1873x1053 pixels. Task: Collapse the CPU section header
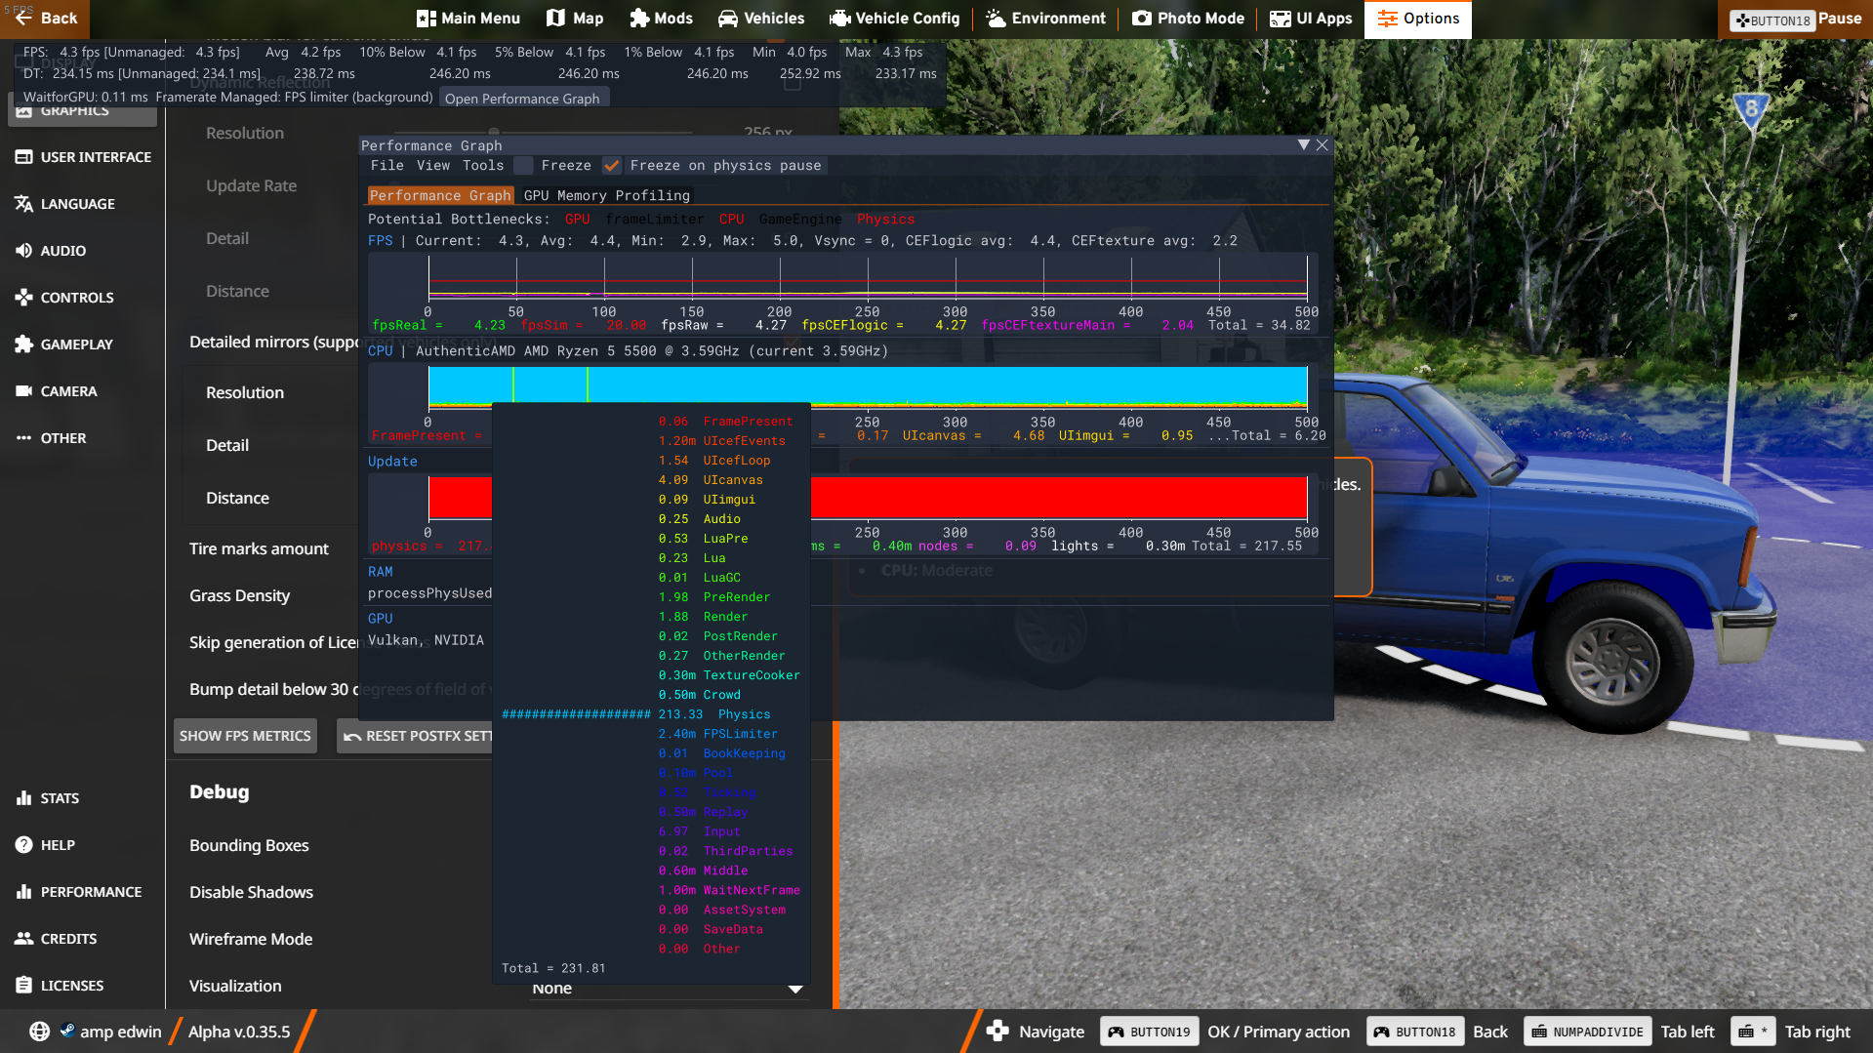[381, 351]
